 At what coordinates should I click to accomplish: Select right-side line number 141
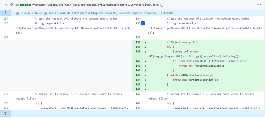(x=138, y=66)
